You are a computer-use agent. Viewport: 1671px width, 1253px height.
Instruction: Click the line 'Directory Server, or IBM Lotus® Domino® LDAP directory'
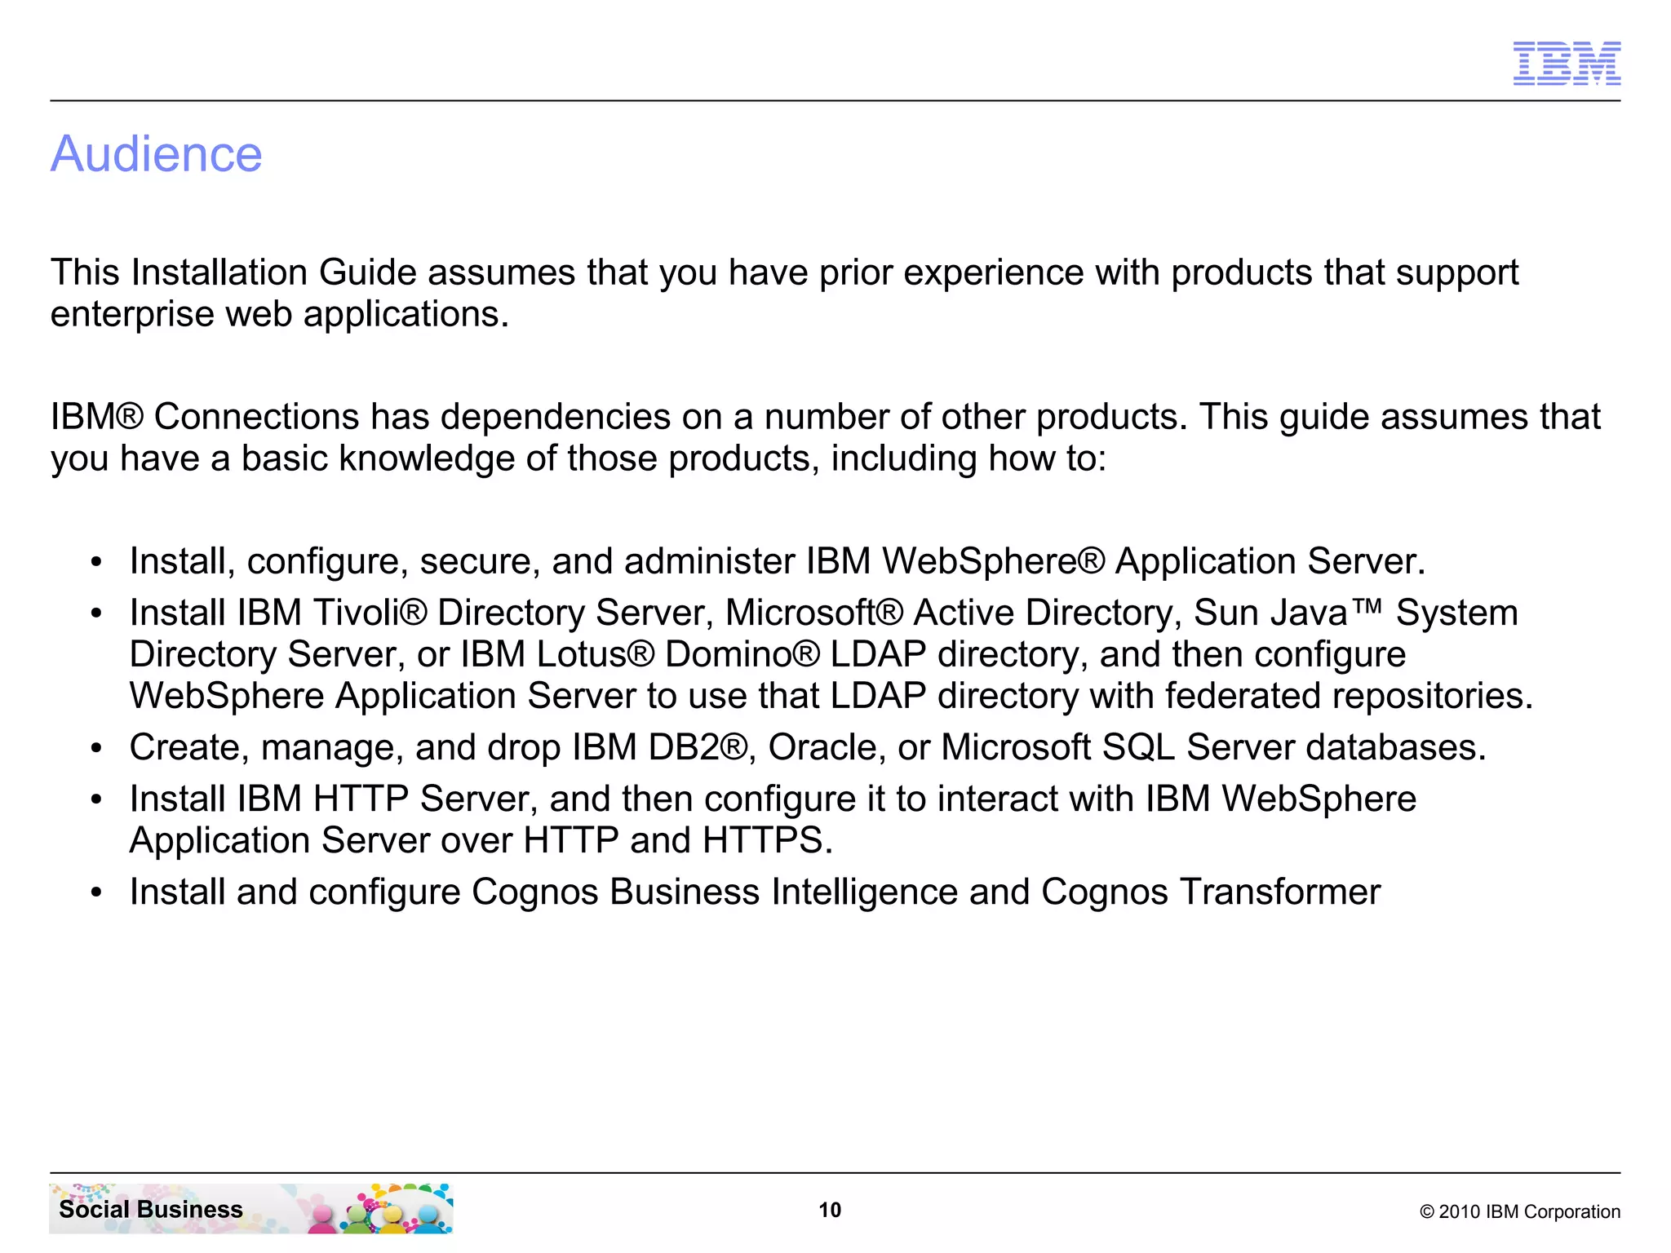(768, 654)
